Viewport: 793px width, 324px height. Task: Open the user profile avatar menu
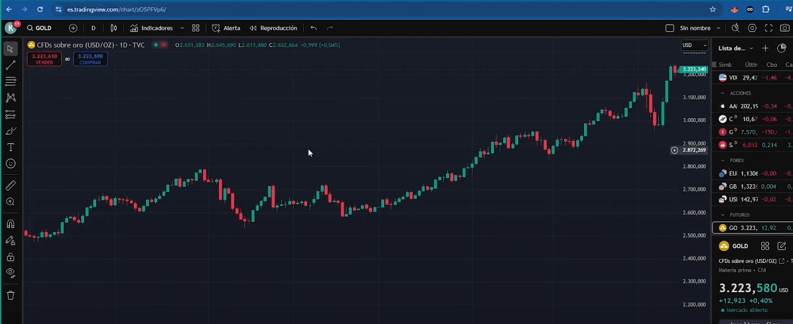point(11,28)
